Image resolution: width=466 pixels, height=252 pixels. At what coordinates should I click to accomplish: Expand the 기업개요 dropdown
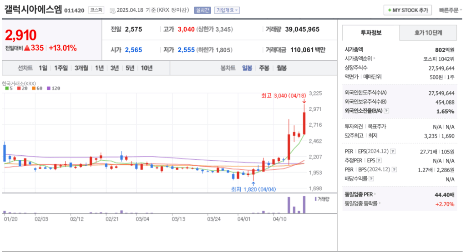click(x=227, y=10)
